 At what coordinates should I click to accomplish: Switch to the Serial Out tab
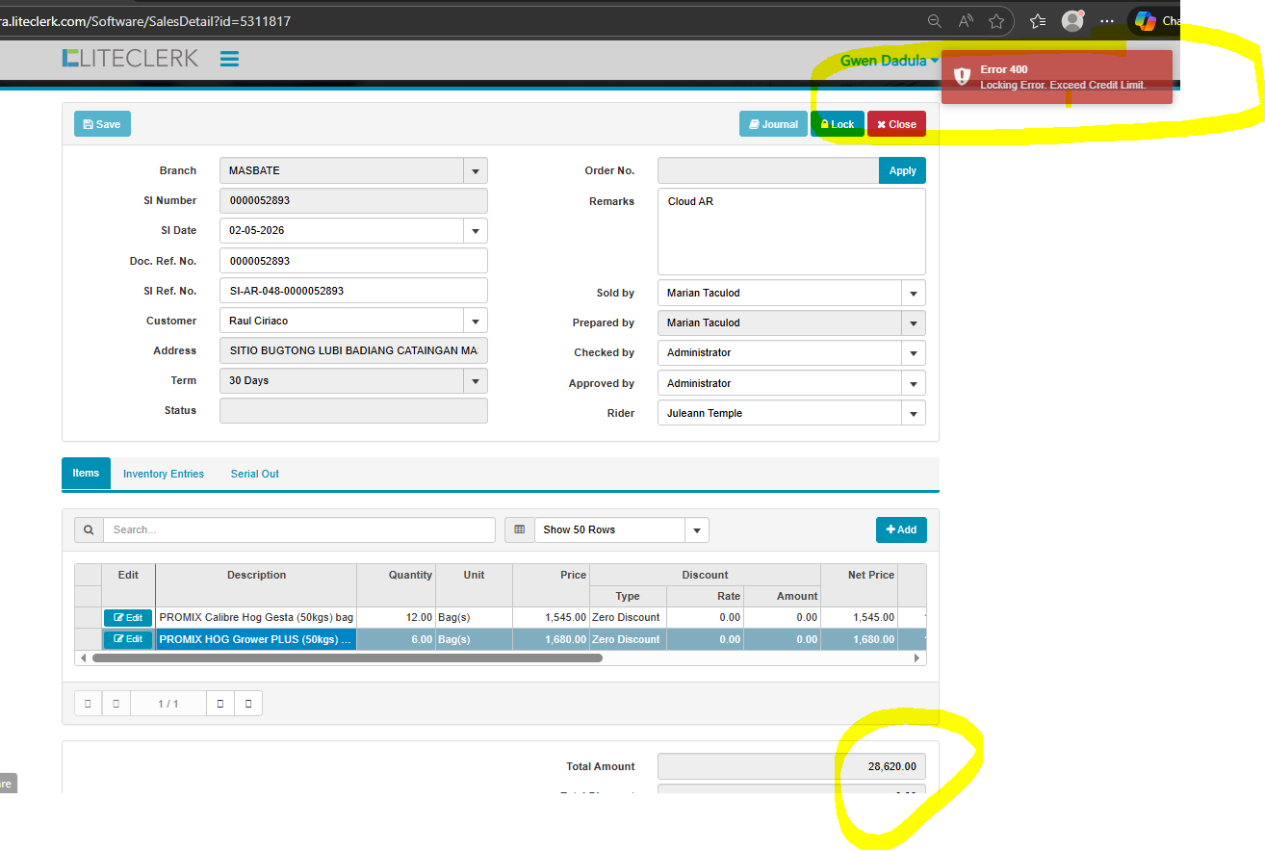255,474
